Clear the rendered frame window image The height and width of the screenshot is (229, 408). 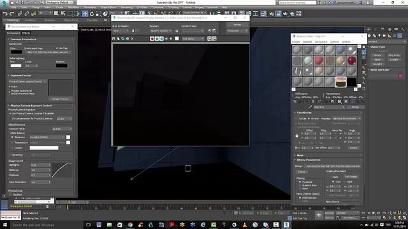point(132,38)
